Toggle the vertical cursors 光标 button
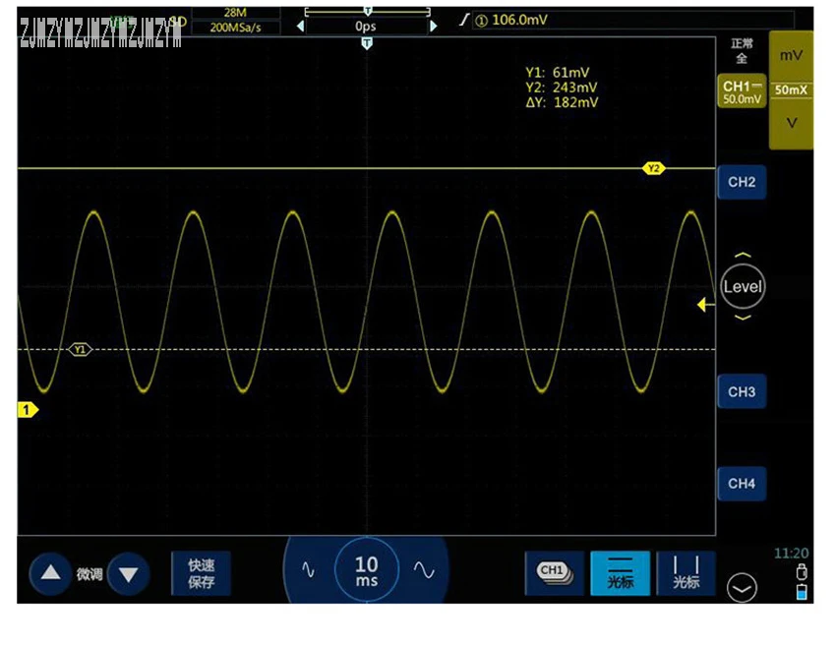 [x=686, y=573]
